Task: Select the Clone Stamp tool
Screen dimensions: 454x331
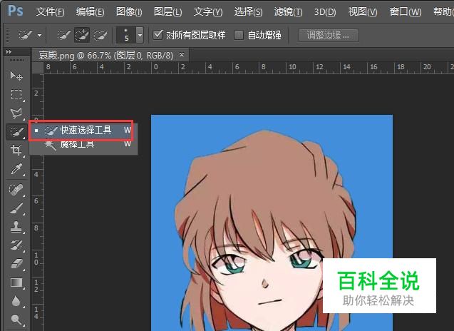Action: point(16,227)
